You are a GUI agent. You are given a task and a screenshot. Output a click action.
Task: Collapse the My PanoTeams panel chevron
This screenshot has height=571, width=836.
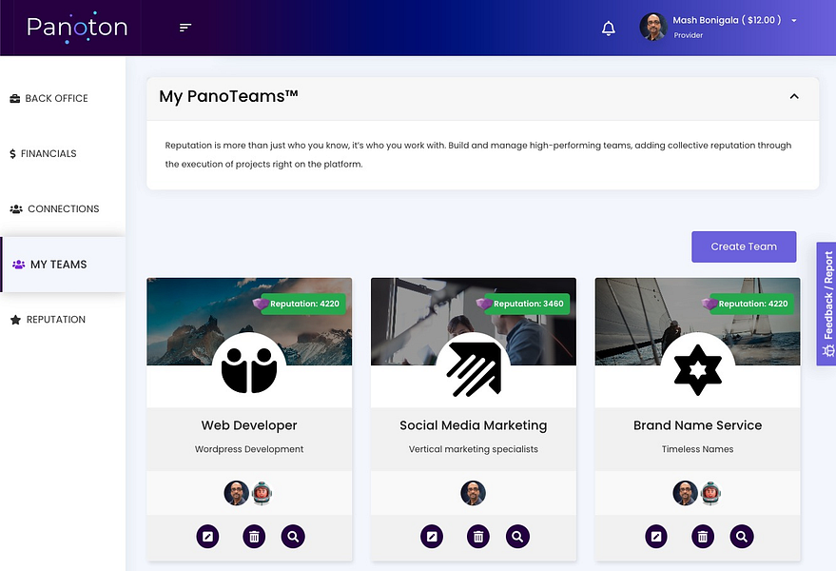click(794, 96)
